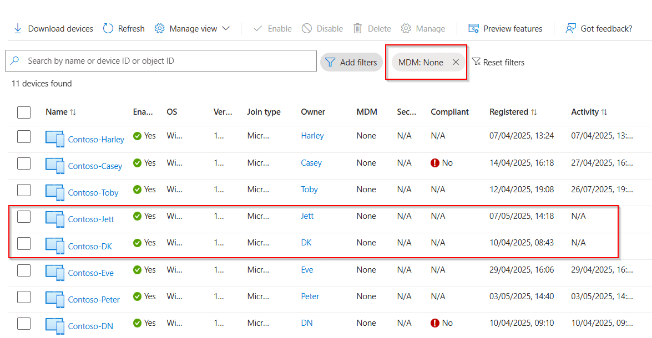652x338 pixels.
Task: Click the Delete trash icon
Action: [x=357, y=28]
